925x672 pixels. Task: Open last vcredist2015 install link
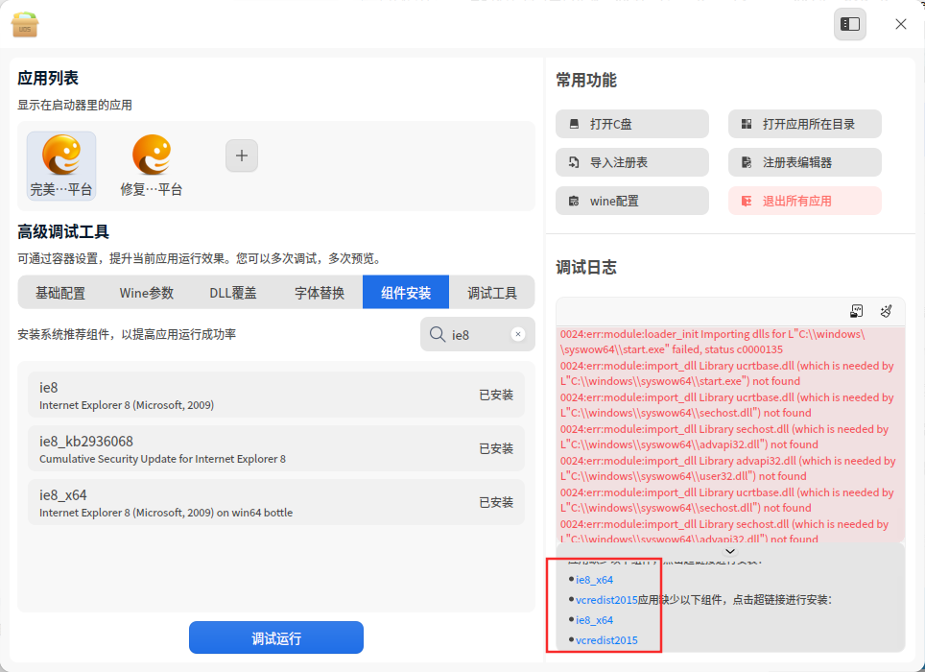(606, 640)
